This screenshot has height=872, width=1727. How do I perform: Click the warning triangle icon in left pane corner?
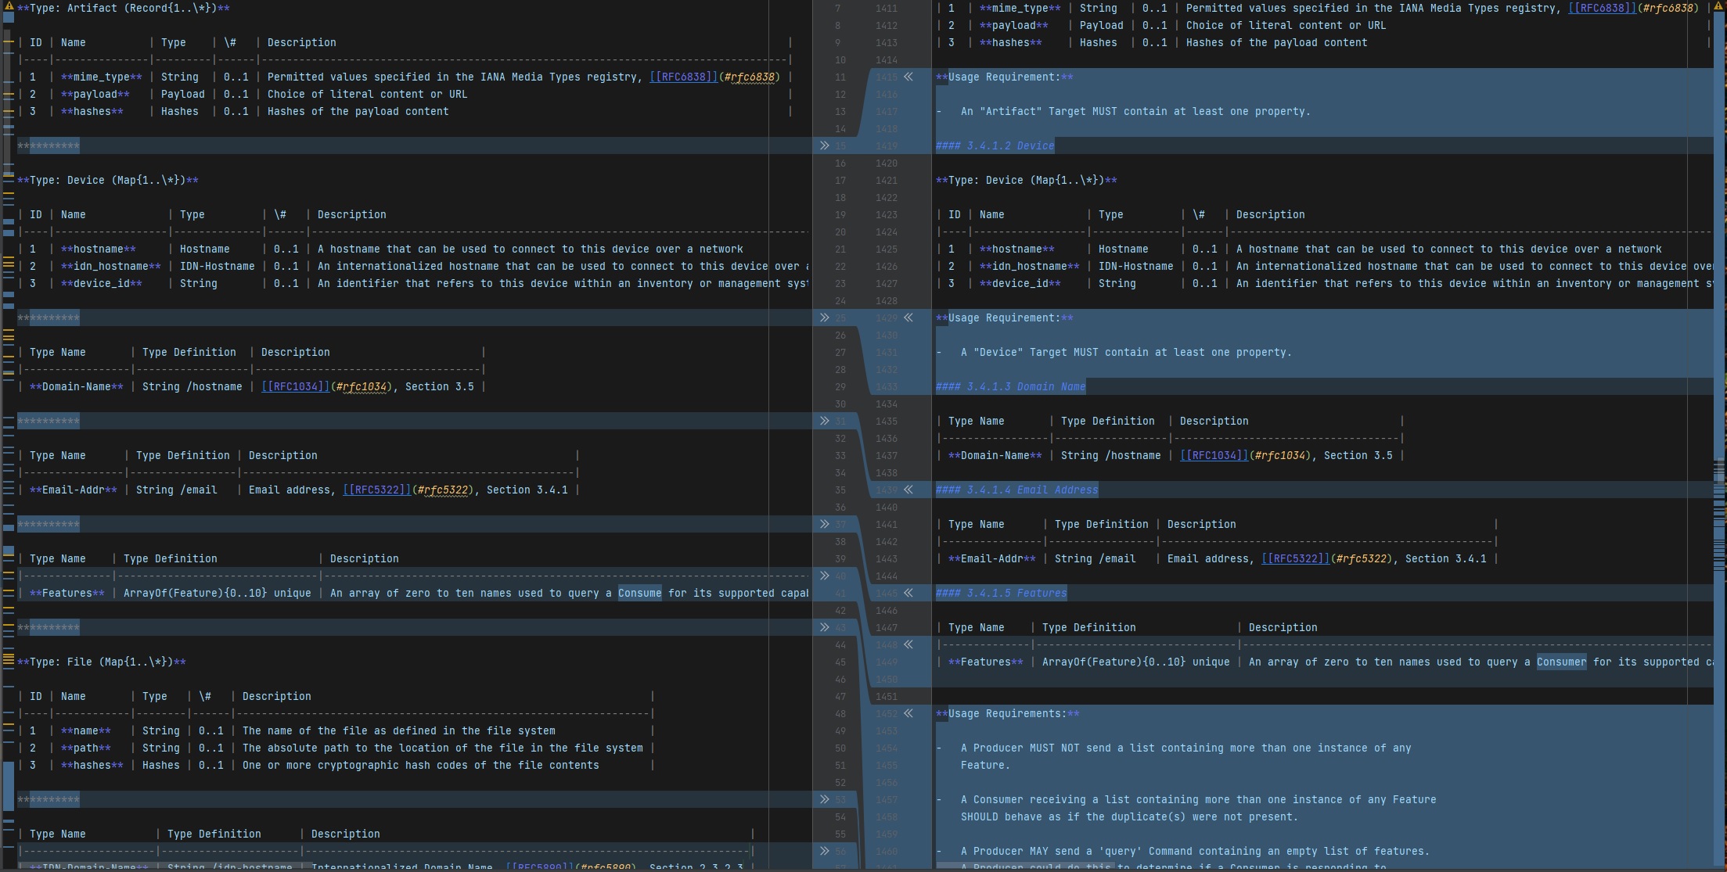(x=9, y=6)
